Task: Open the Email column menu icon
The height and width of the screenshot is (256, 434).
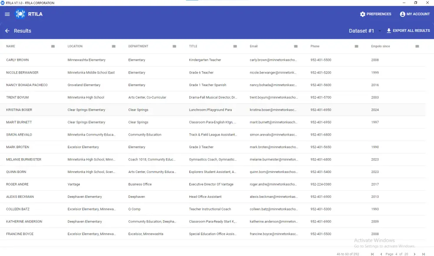Action: click(x=296, y=46)
